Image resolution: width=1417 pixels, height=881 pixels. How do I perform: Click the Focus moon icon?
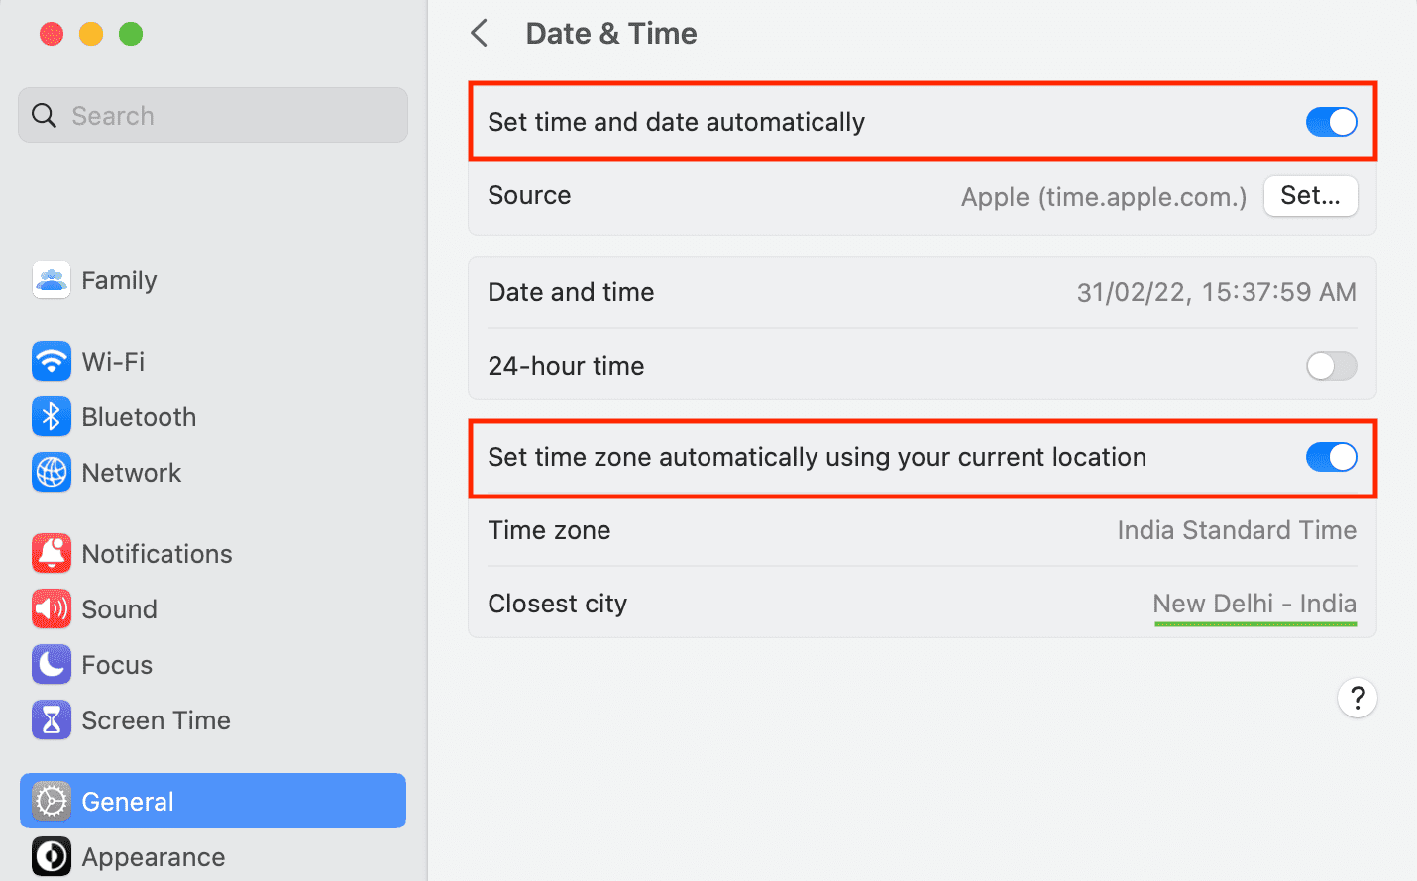[52, 664]
